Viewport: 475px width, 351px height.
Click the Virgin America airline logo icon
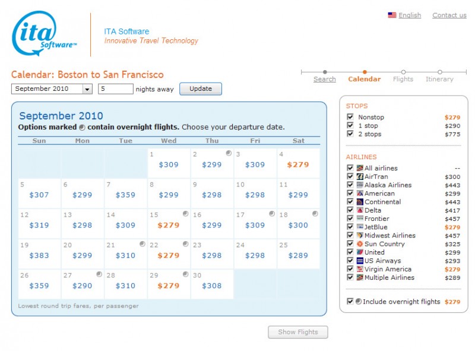click(359, 268)
